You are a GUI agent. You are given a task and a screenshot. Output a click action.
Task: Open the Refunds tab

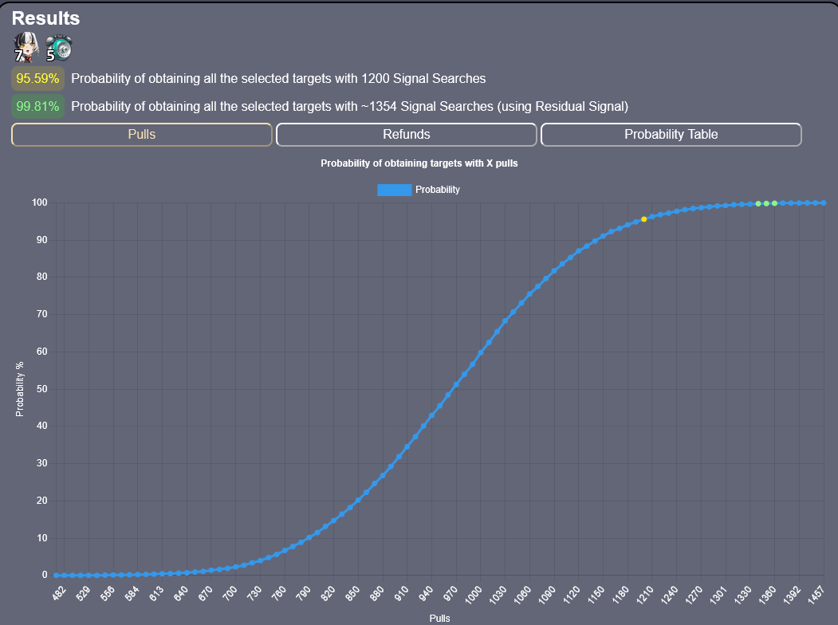(406, 135)
